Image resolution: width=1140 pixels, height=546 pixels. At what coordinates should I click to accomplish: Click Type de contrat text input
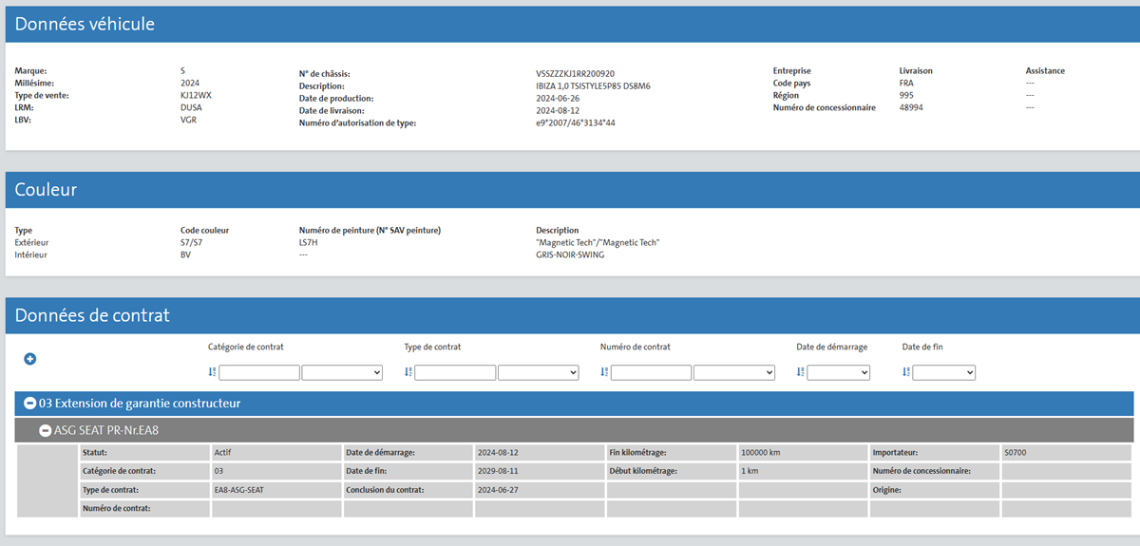[x=455, y=372]
